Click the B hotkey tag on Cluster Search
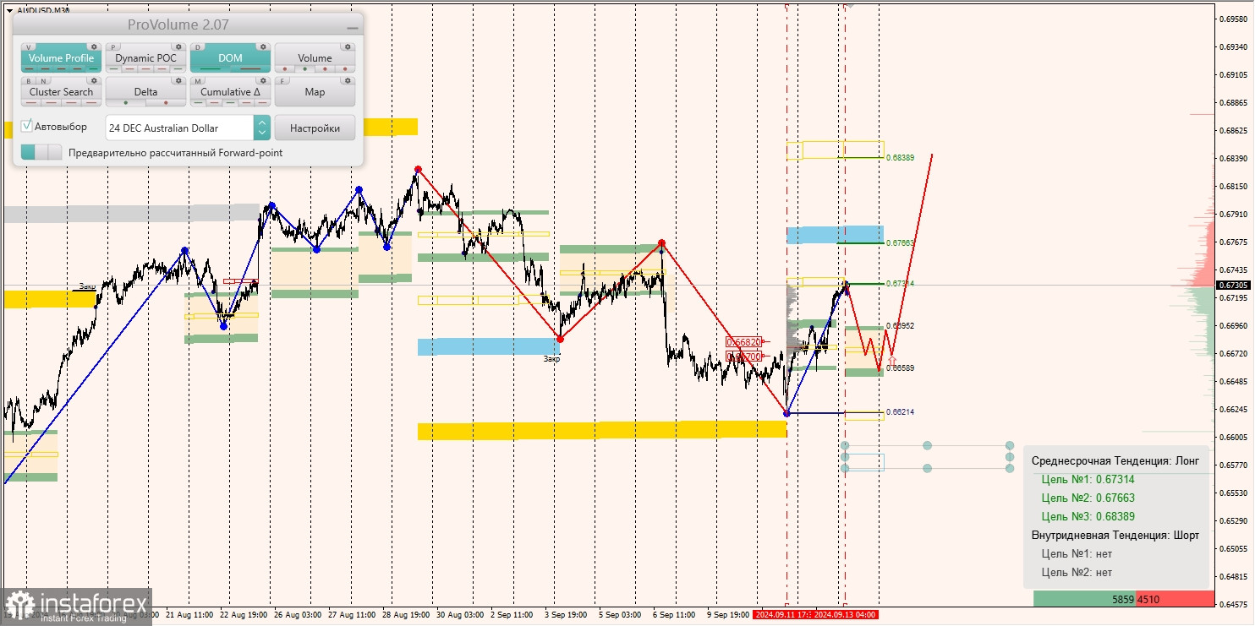Viewport: 1255px width, 626px height. pyautogui.click(x=30, y=81)
